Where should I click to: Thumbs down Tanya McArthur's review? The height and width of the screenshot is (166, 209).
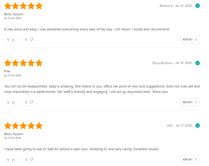[x=29, y=102]
